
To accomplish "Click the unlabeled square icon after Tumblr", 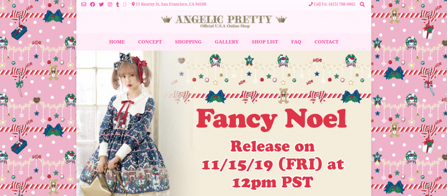I will [125, 4].
